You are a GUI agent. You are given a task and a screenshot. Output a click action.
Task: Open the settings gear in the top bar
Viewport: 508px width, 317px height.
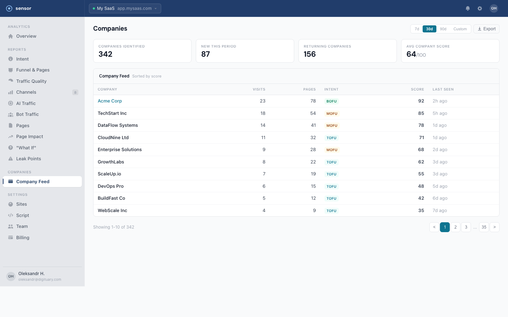[x=480, y=8]
